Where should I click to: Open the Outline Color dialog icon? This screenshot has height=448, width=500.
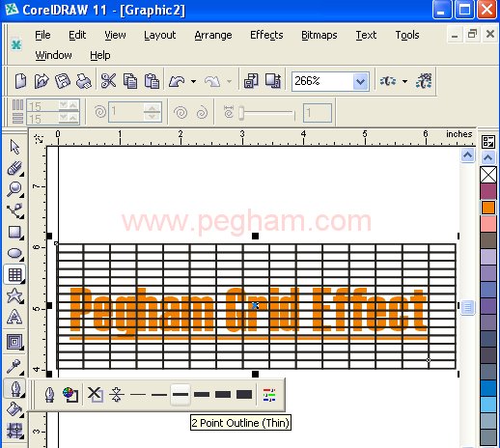(x=70, y=395)
